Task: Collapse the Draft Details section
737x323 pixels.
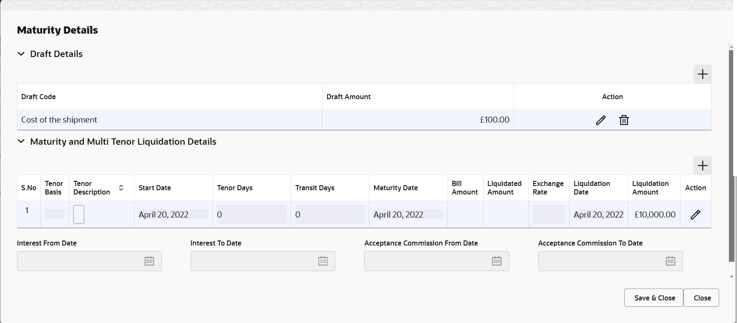Action: click(21, 54)
